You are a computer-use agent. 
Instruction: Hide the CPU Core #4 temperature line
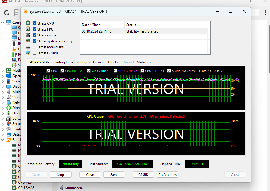[142, 71]
